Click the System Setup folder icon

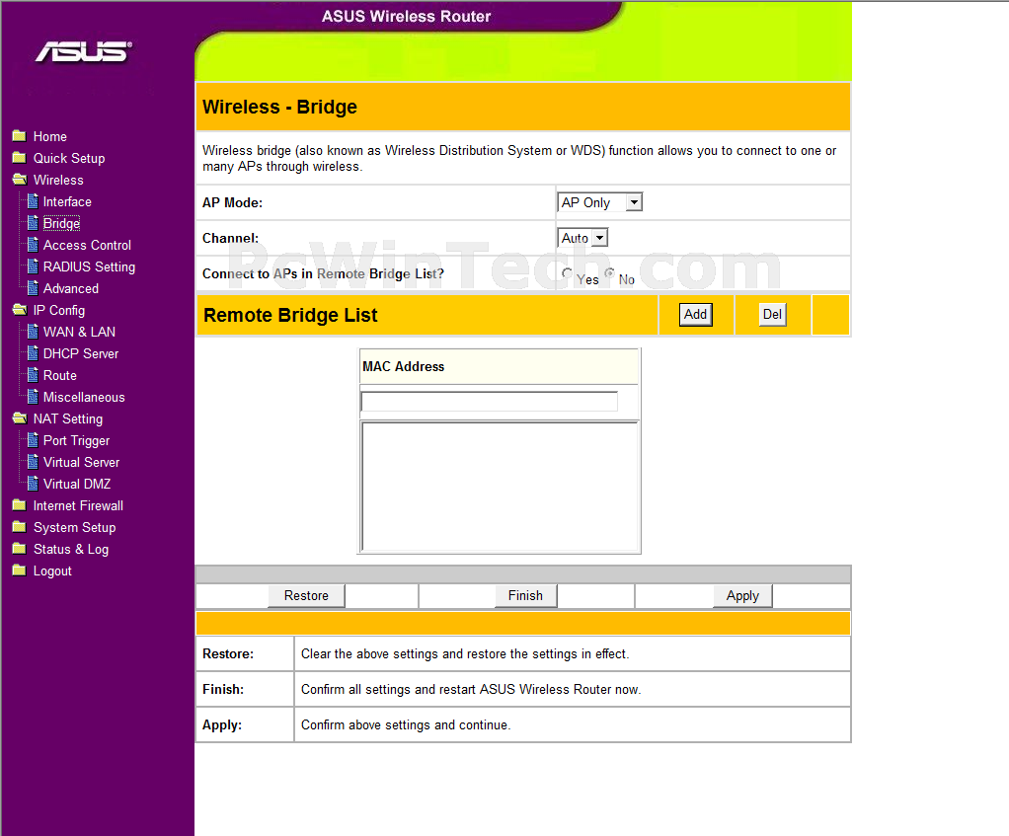[x=20, y=527]
